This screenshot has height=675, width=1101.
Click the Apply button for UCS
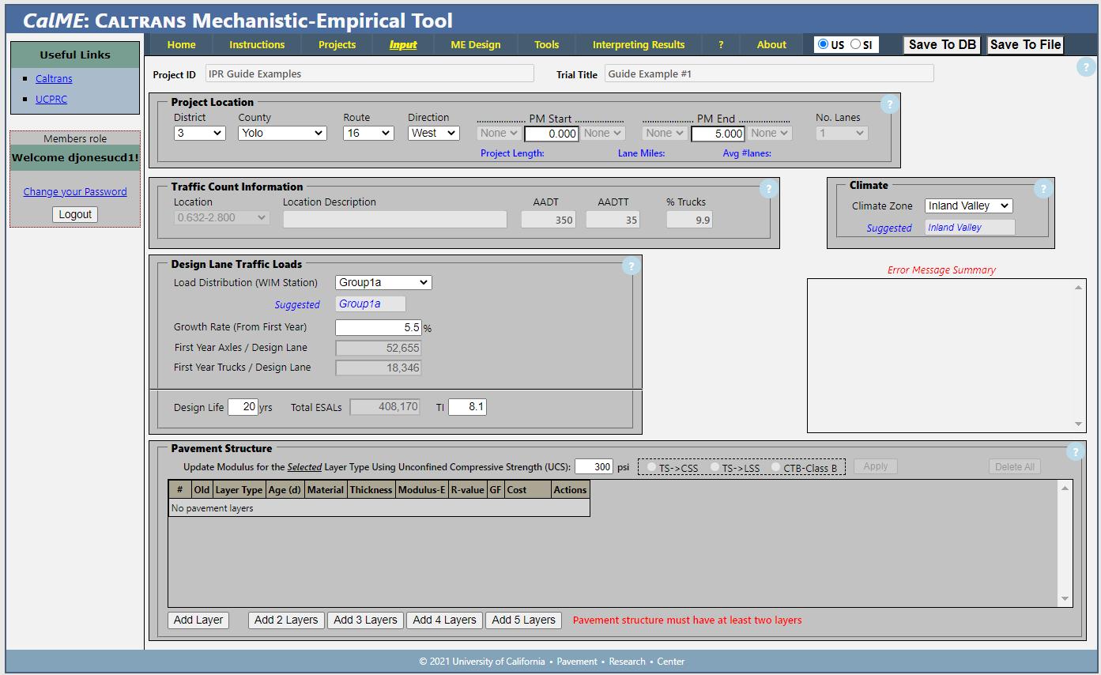tap(875, 466)
